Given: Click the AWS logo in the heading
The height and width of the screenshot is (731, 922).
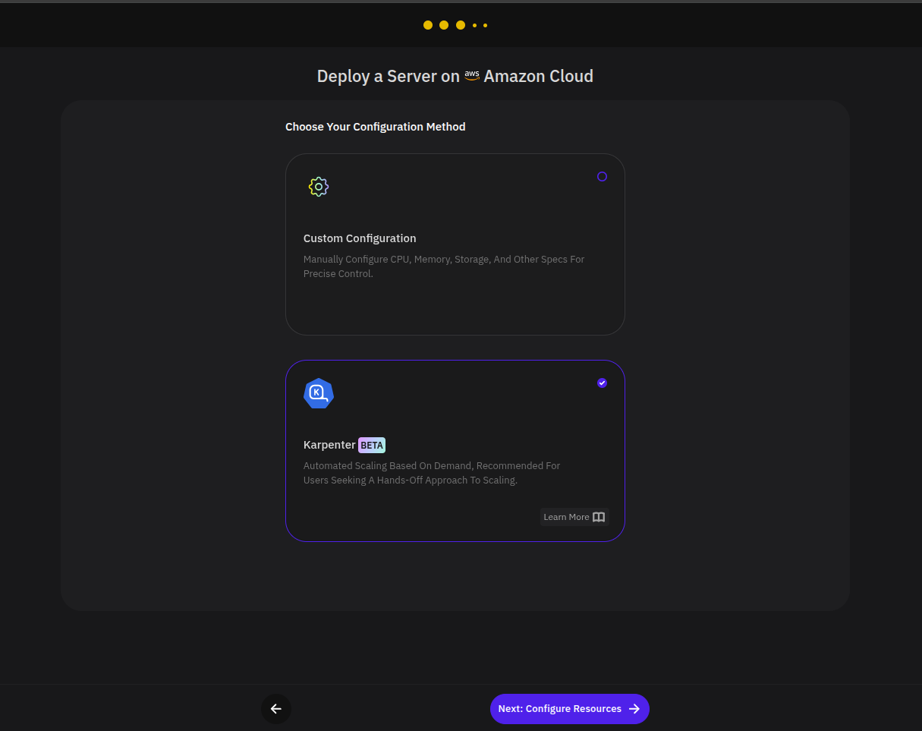Looking at the screenshot, I should click(x=472, y=76).
